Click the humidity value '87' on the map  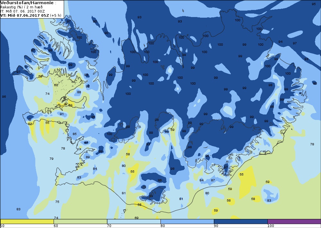[213, 180]
